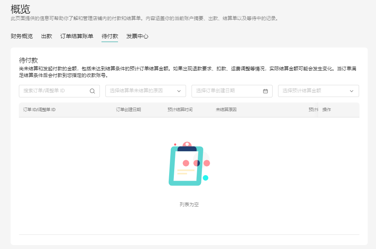Click chevron arrow in unsettled reason selector
Viewport: 376px width, 249px height.
[179, 91]
